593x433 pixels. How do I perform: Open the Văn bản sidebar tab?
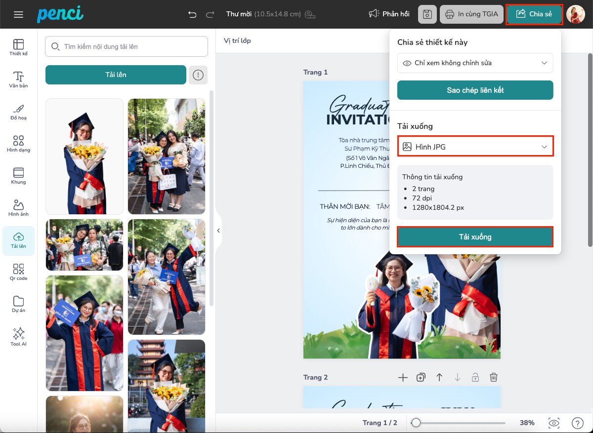[x=19, y=80]
